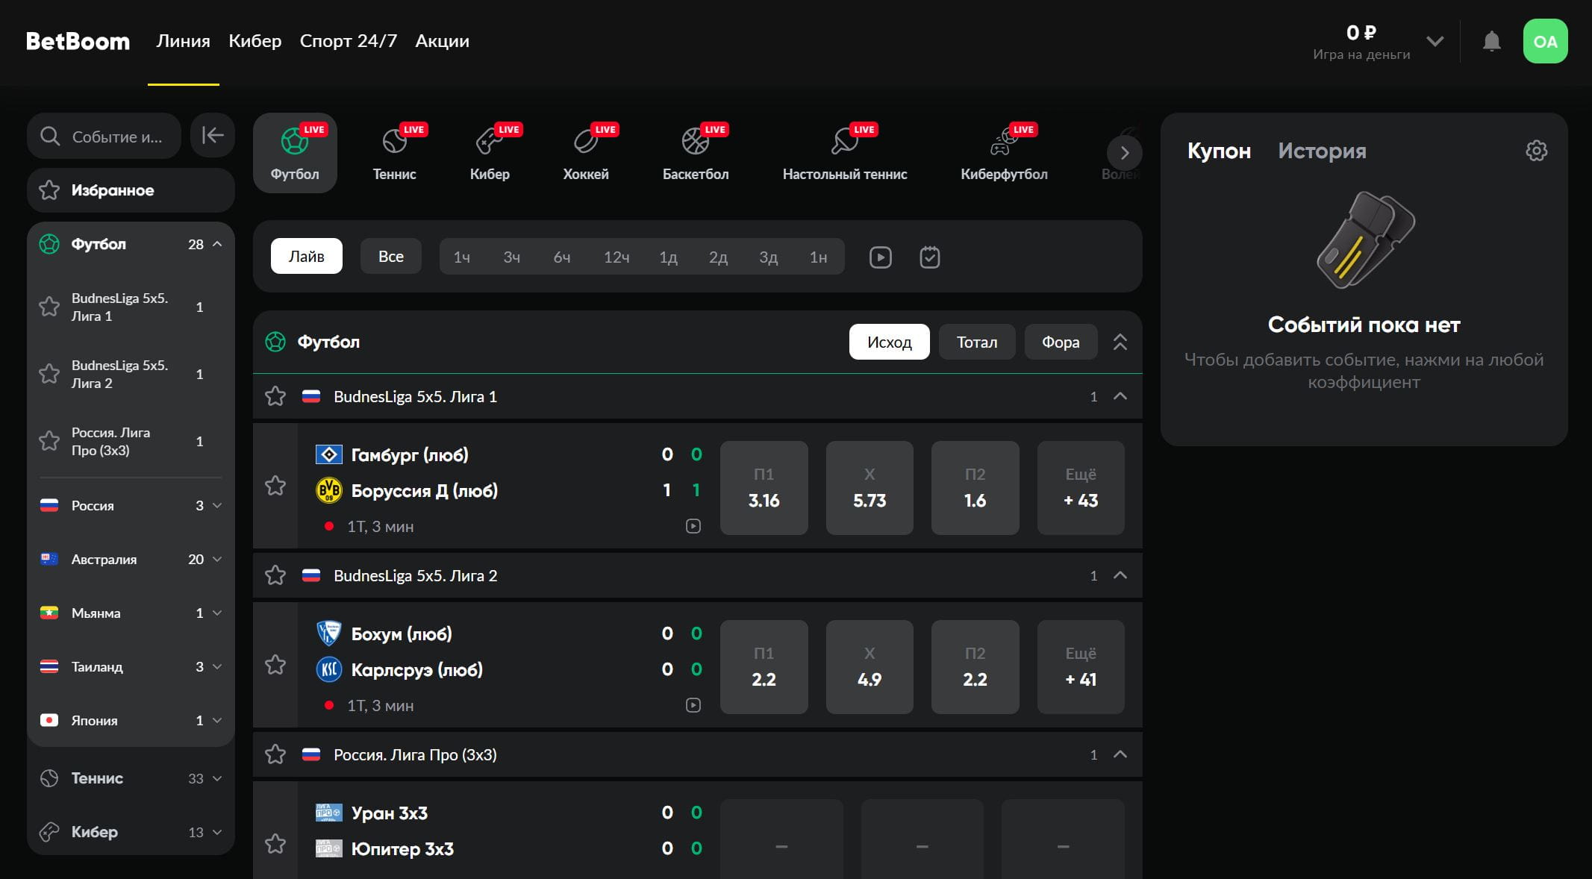
Task: Open the Линия menu item
Action: click(183, 41)
